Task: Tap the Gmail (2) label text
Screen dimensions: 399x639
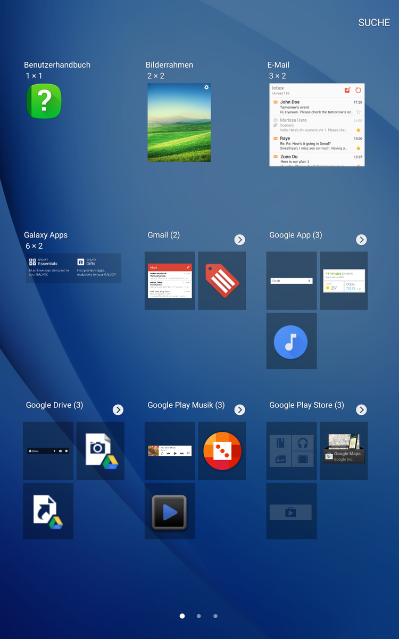Action: click(x=164, y=235)
